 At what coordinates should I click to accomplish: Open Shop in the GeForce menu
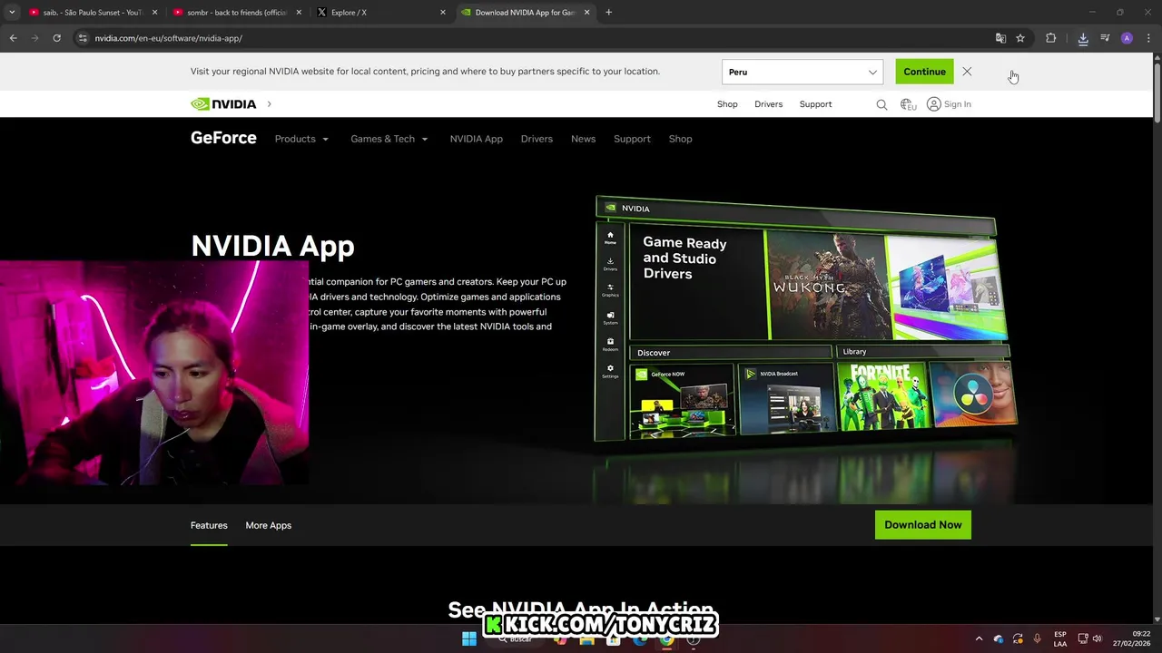coord(680,139)
